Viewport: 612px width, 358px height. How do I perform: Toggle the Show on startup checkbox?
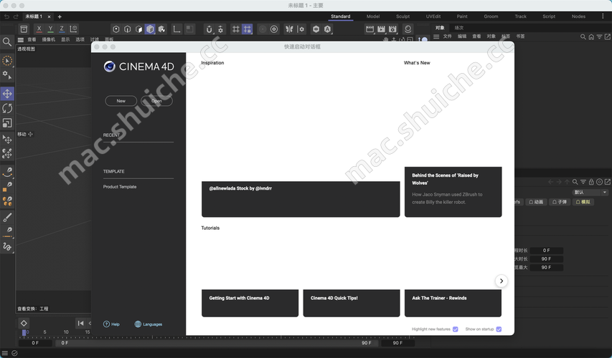coord(499,329)
